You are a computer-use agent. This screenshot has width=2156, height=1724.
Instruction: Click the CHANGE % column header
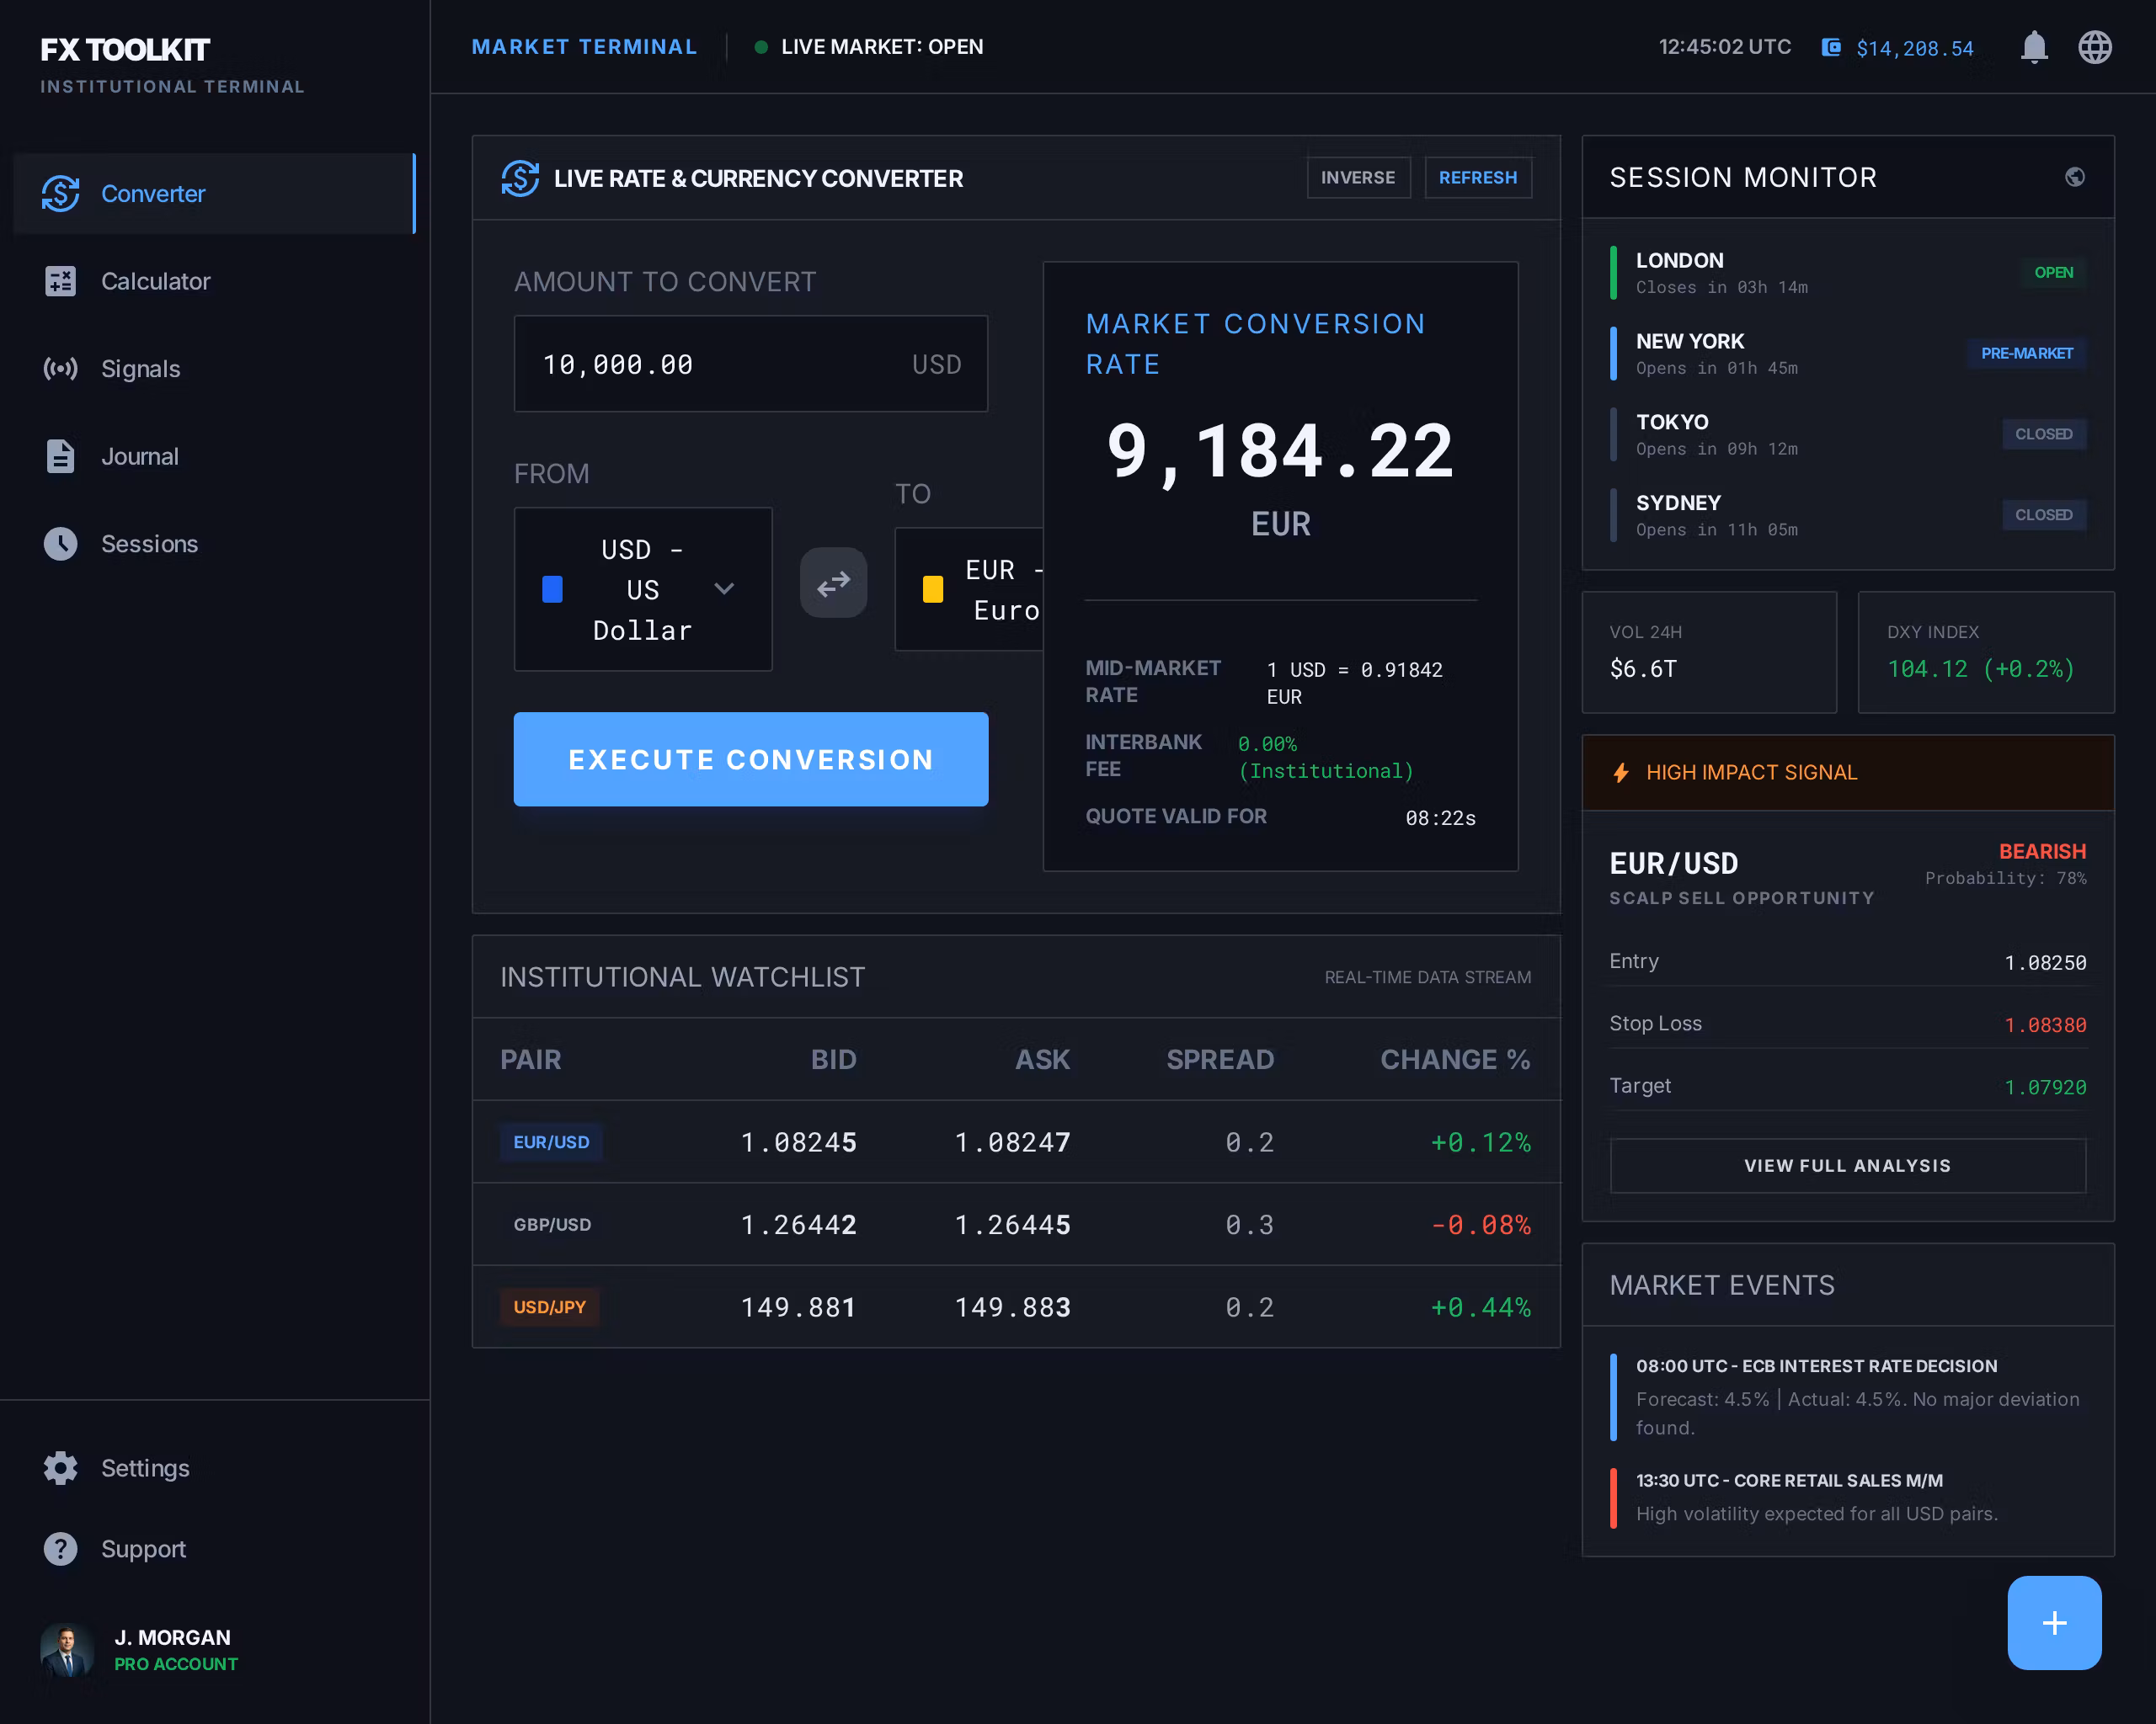(1455, 1059)
